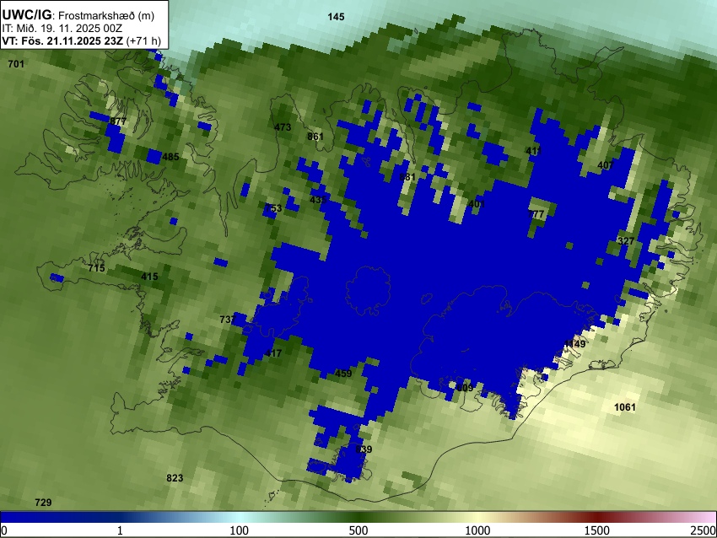Image resolution: width=717 pixels, height=538 pixels.
Task: Click the value 145 over the northern sea
Action: tap(336, 17)
